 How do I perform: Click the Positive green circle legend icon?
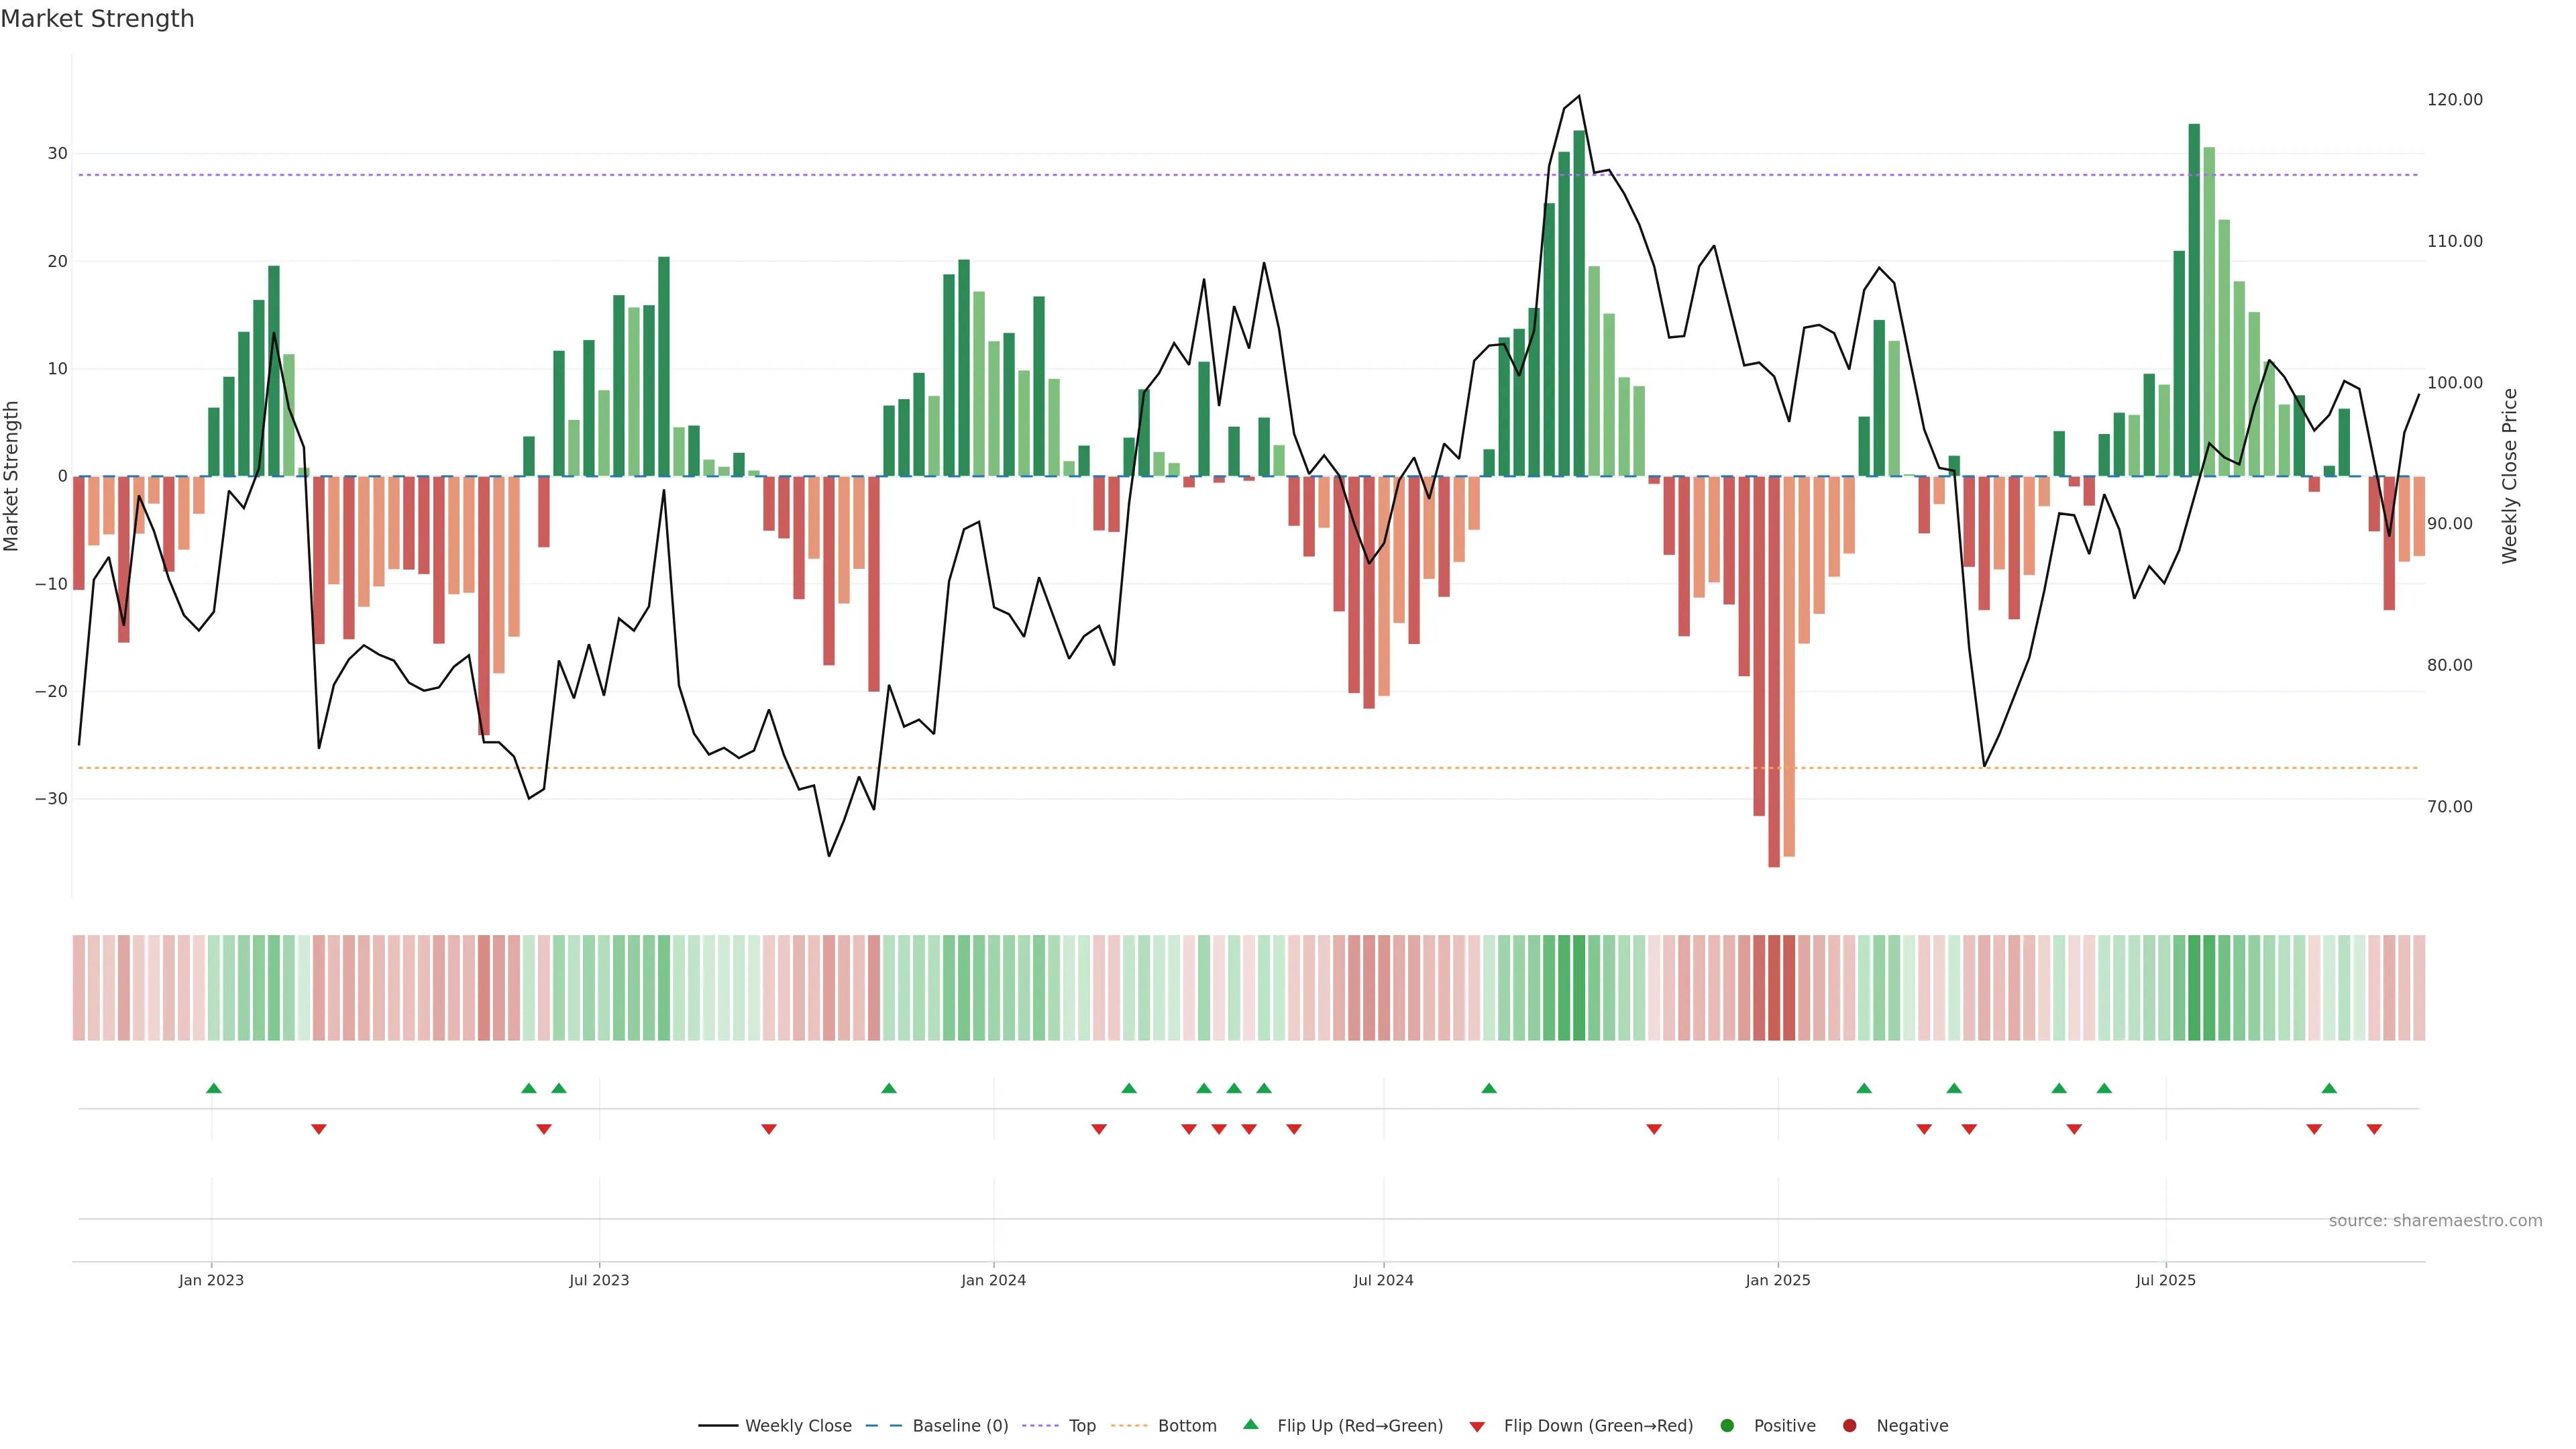(x=1727, y=1426)
